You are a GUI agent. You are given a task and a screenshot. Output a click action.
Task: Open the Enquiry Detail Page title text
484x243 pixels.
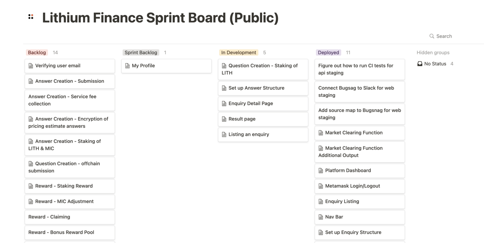[251, 103]
